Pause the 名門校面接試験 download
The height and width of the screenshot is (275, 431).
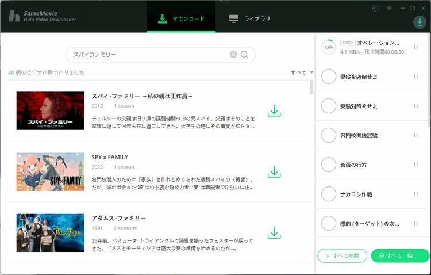tap(417, 135)
